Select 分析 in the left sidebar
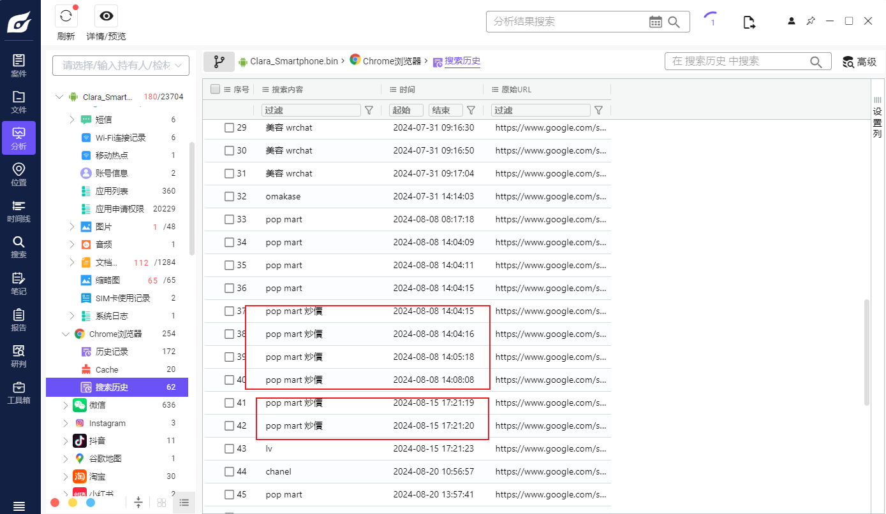The height and width of the screenshot is (514, 886). [19, 138]
